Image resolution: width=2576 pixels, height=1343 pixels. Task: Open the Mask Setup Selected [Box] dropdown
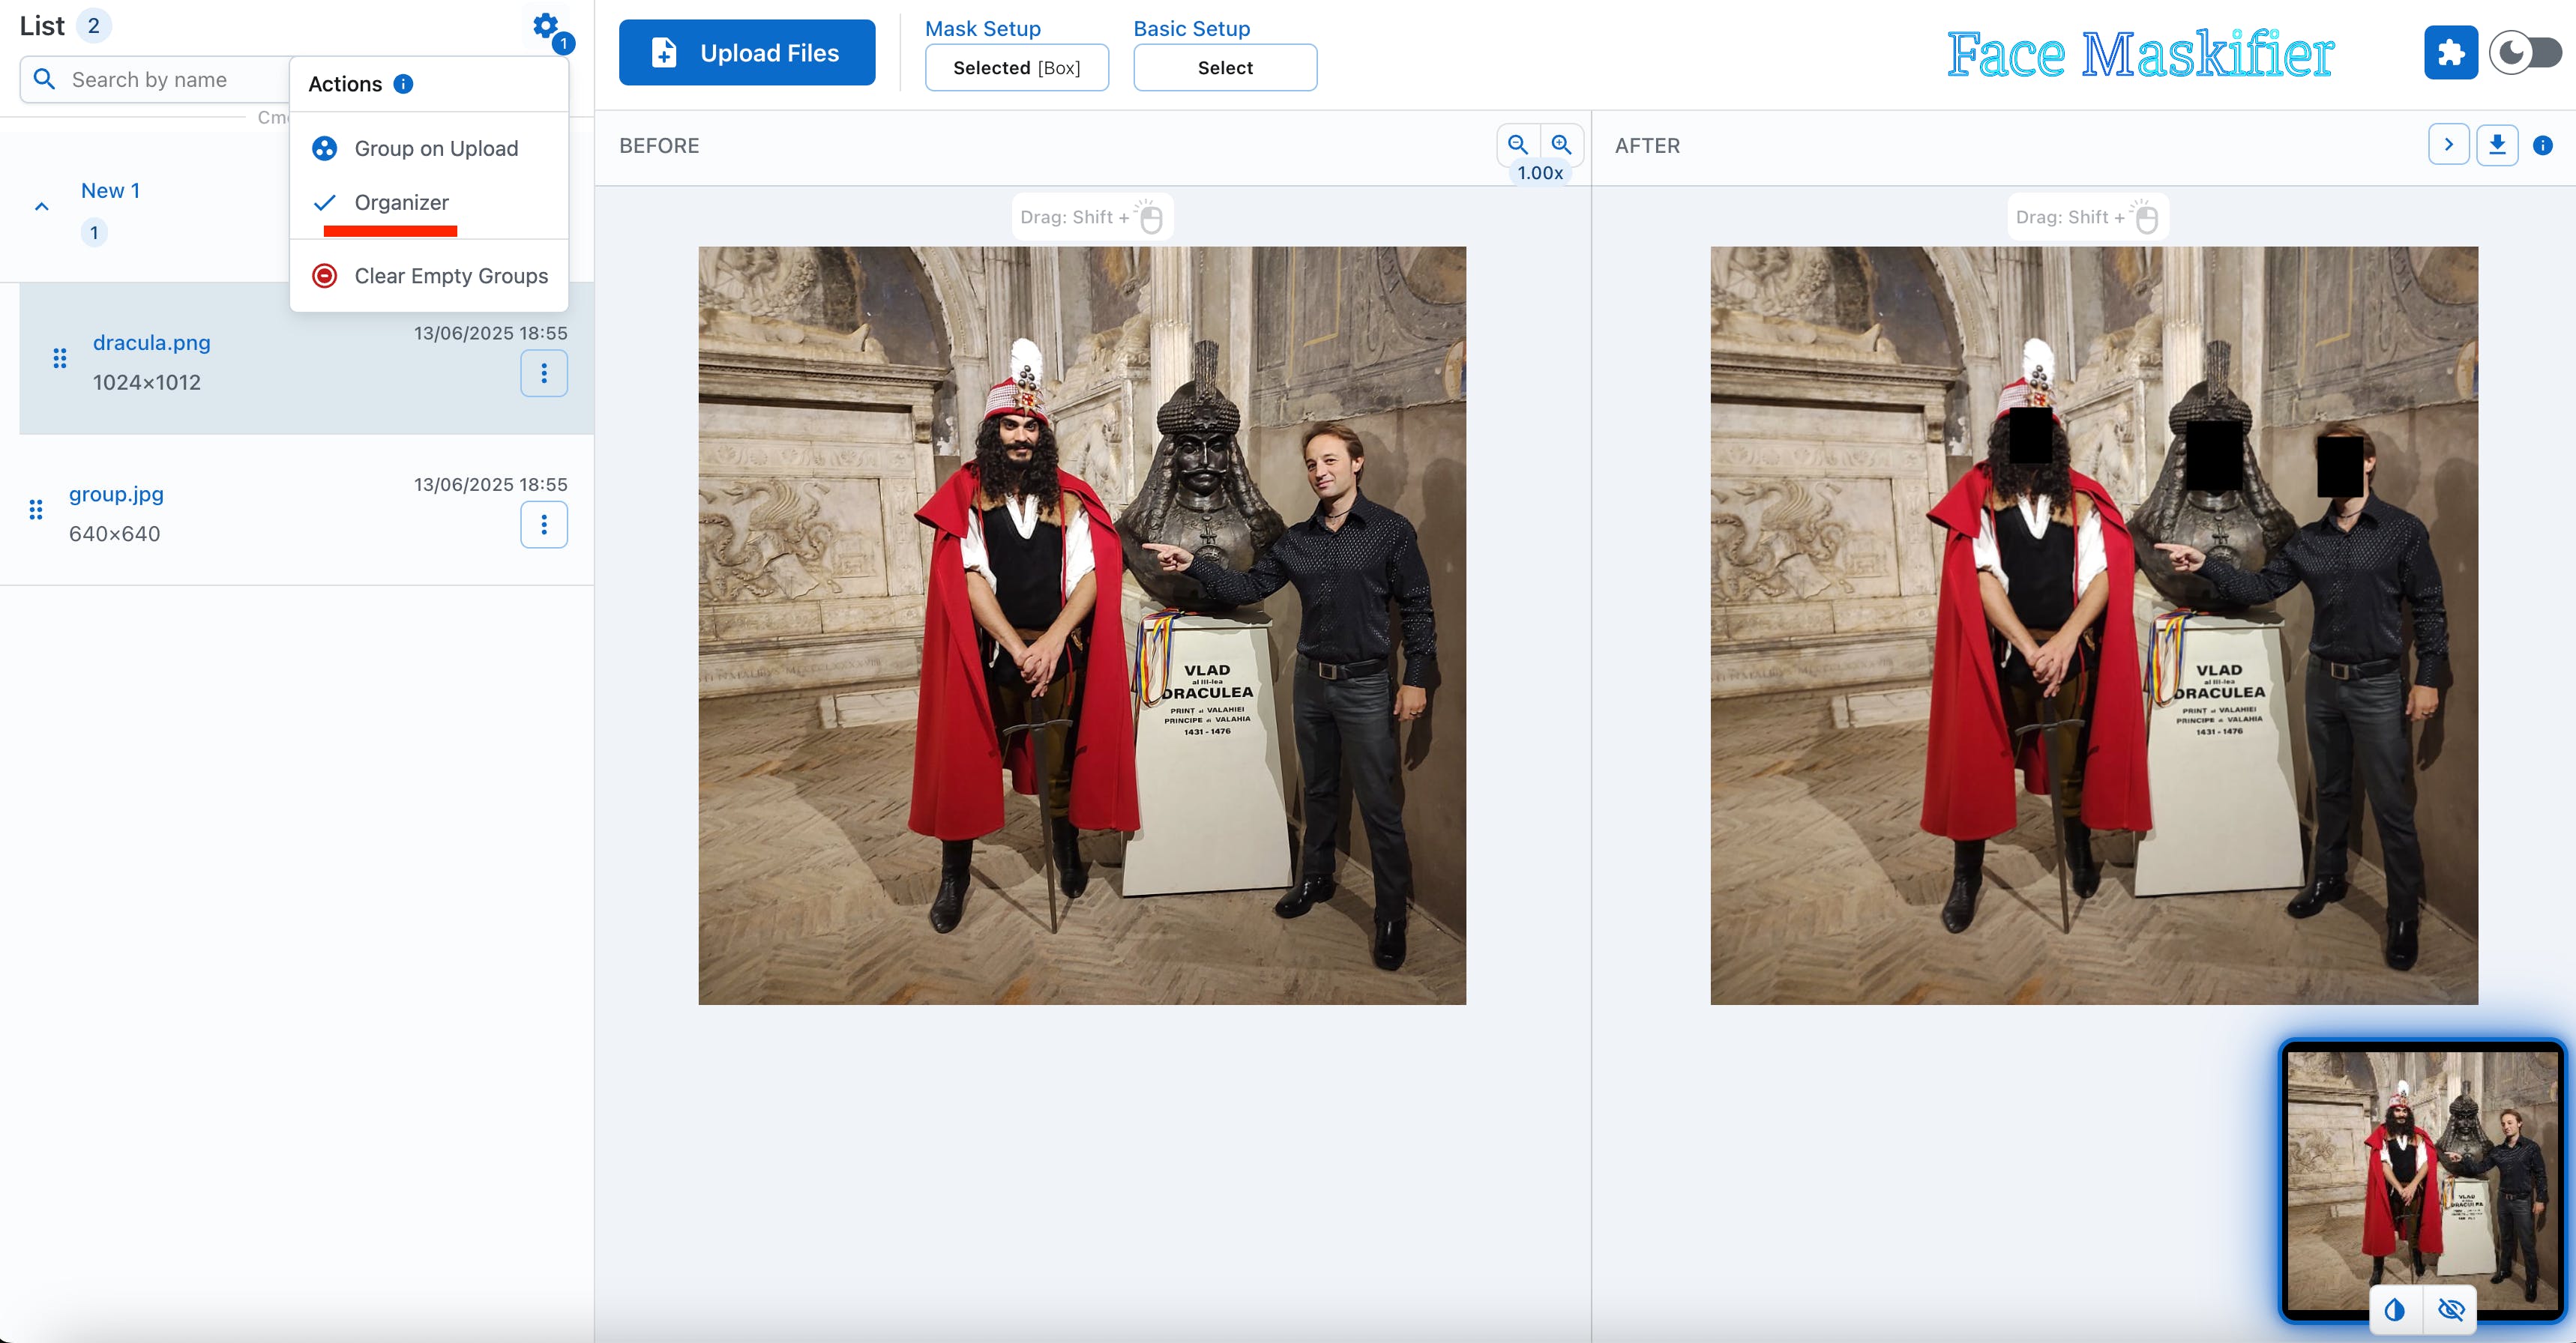[x=1016, y=68]
